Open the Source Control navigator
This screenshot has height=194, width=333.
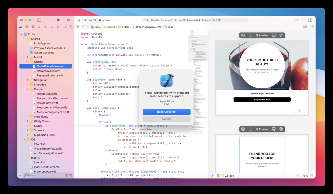coord(27,27)
